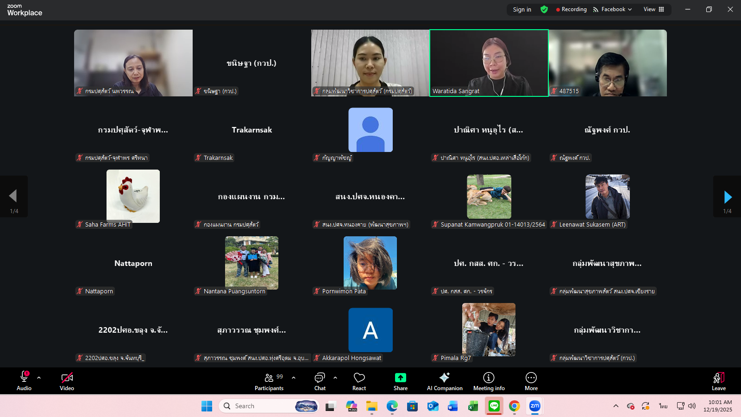
Task: Expand the chevron next to Chat
Action: 335,378
